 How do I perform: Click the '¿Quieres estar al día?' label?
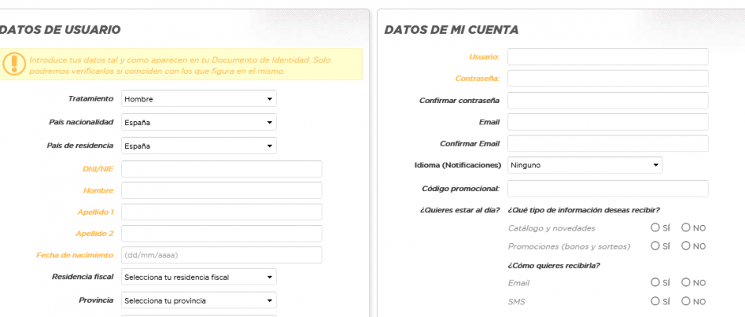460,210
